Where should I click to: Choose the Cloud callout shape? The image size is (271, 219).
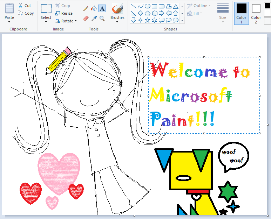(176, 20)
